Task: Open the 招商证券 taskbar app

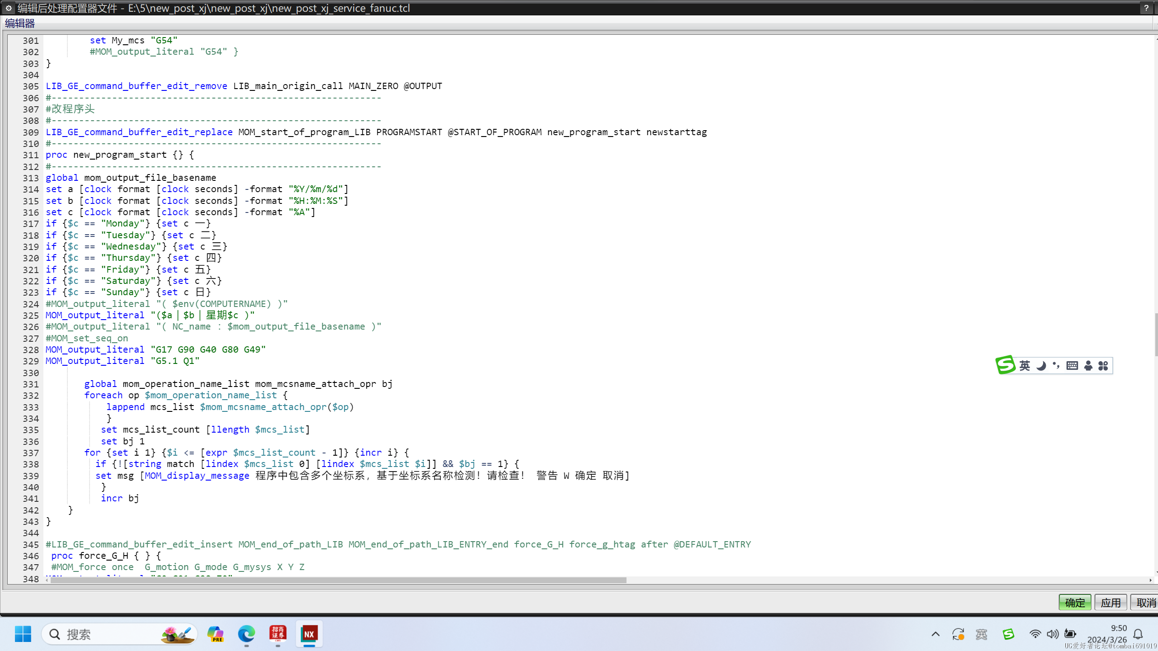Action: click(278, 634)
